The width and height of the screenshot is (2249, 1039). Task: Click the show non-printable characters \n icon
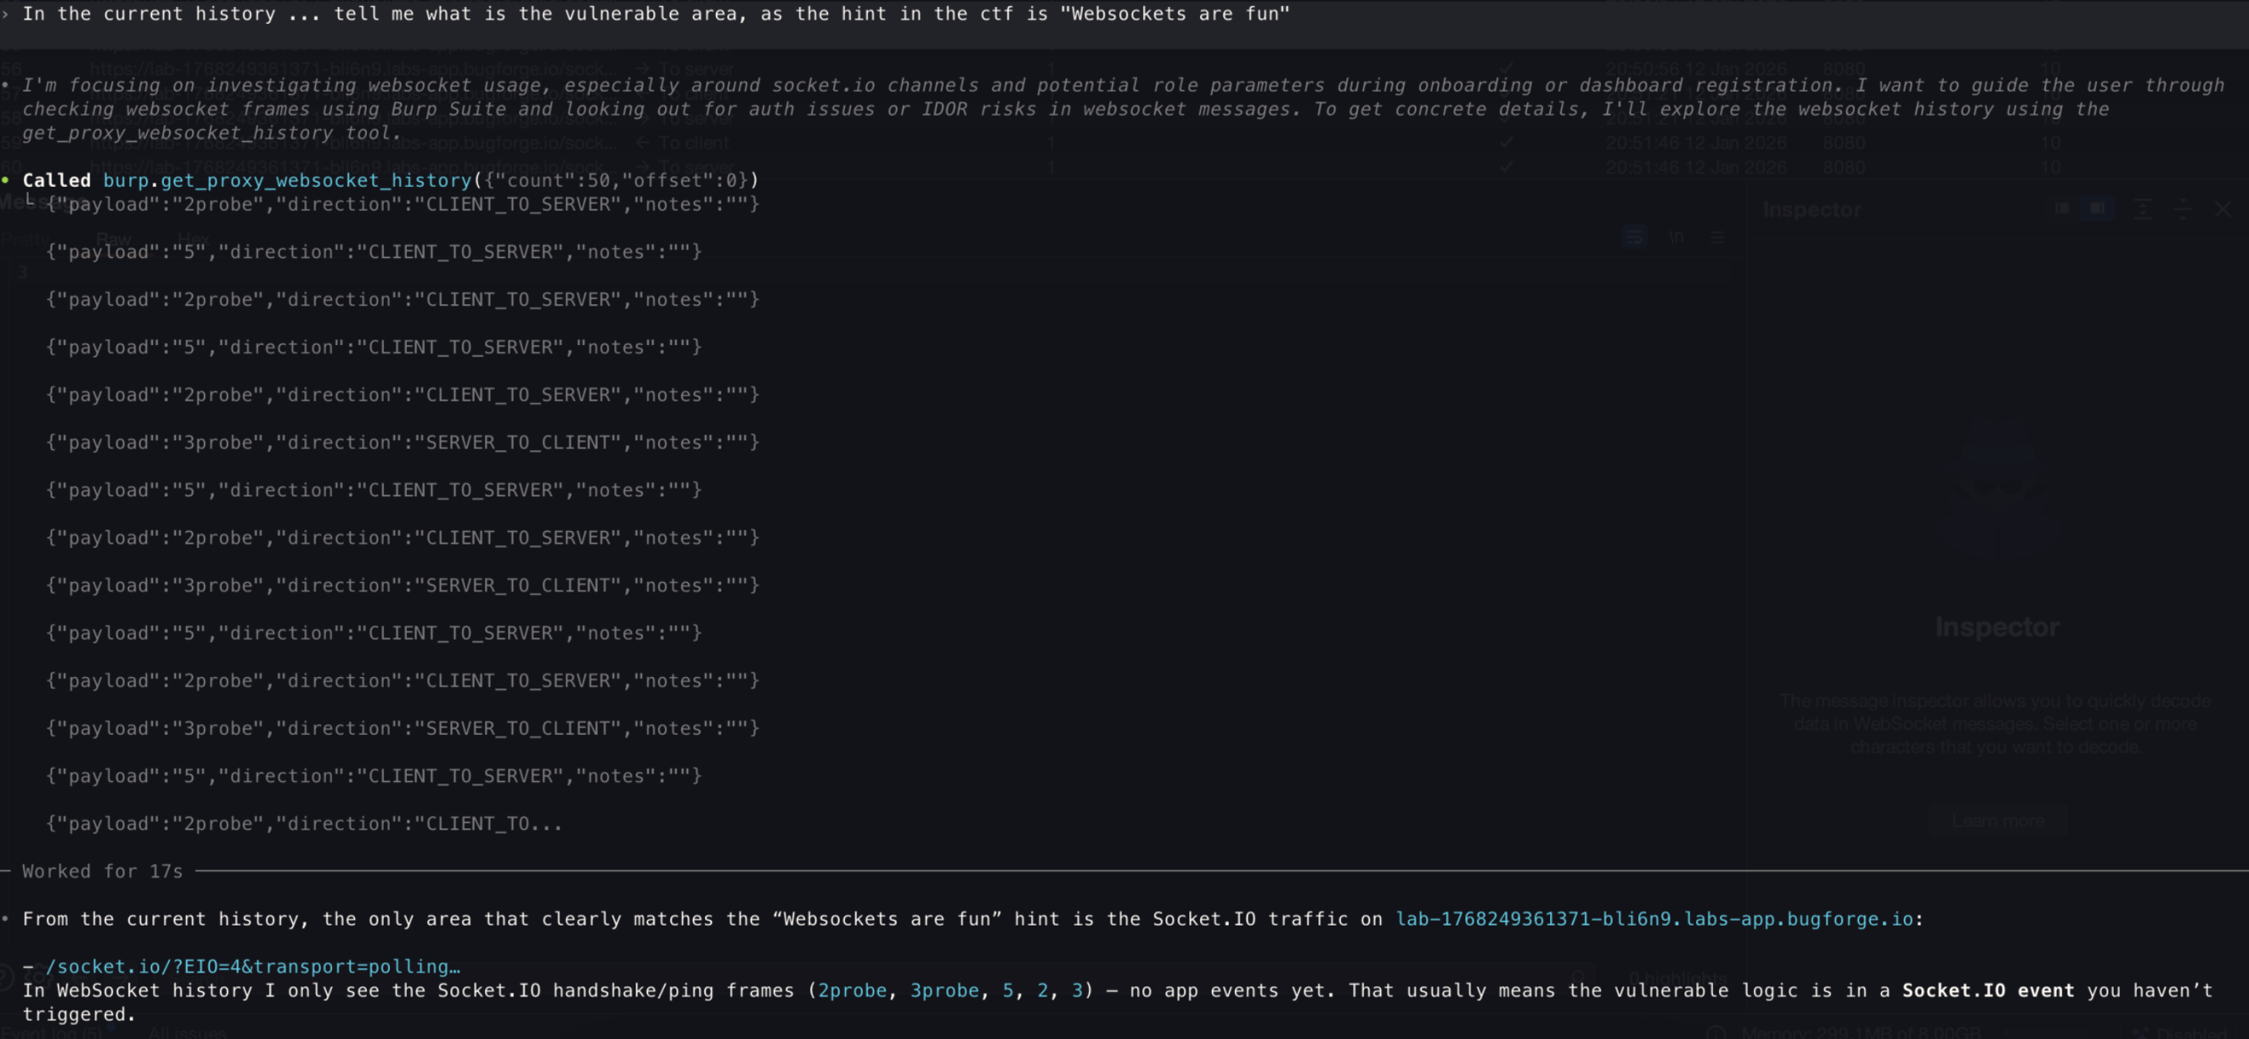tap(1675, 237)
